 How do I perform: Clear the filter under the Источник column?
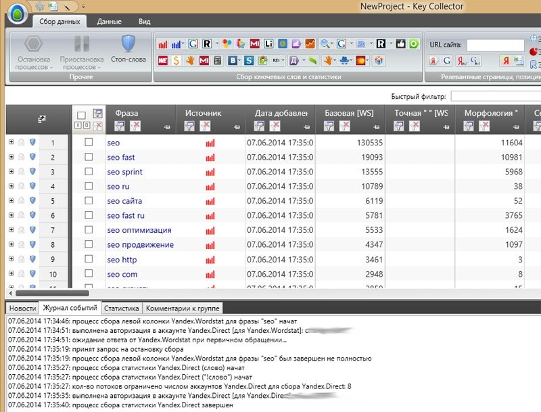[x=205, y=126]
